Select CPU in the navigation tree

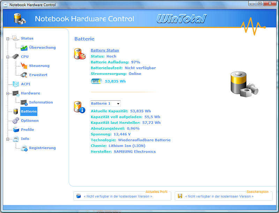(25, 57)
